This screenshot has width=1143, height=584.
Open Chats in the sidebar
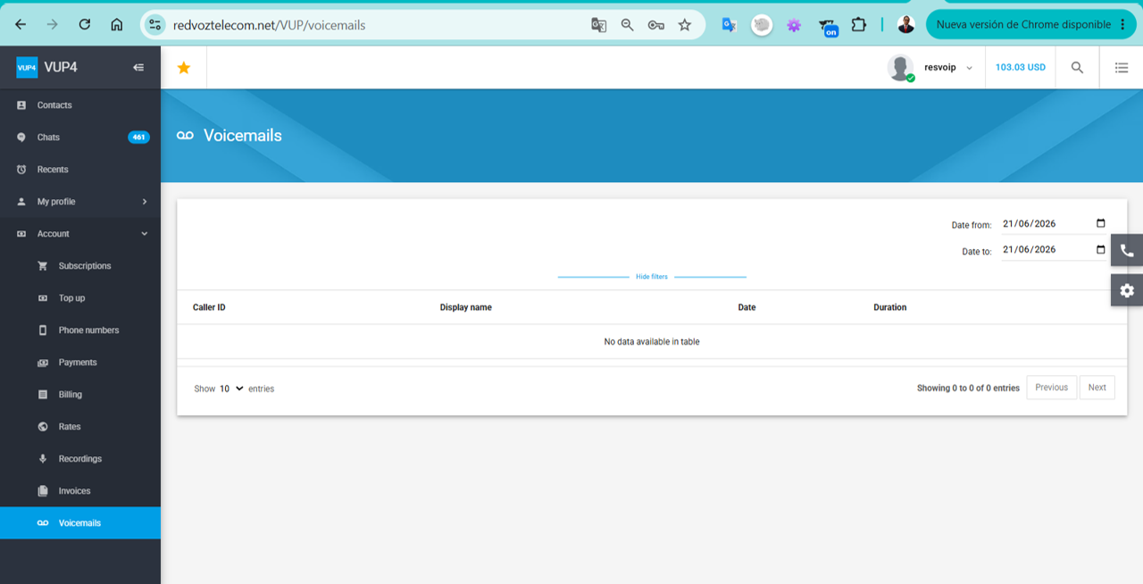(80, 138)
